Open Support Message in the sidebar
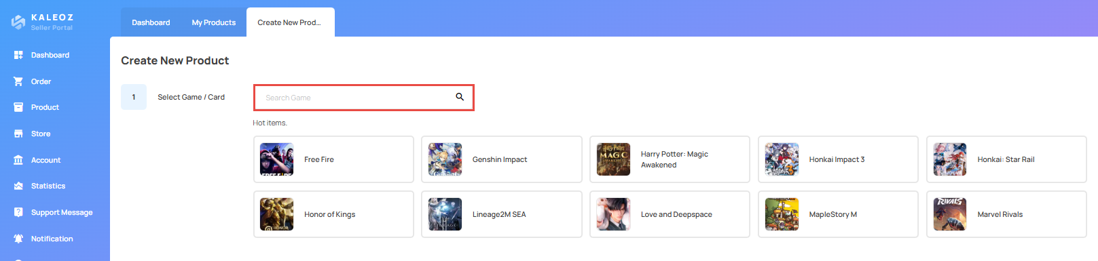Screen dimensions: 1098x261 point(62,212)
